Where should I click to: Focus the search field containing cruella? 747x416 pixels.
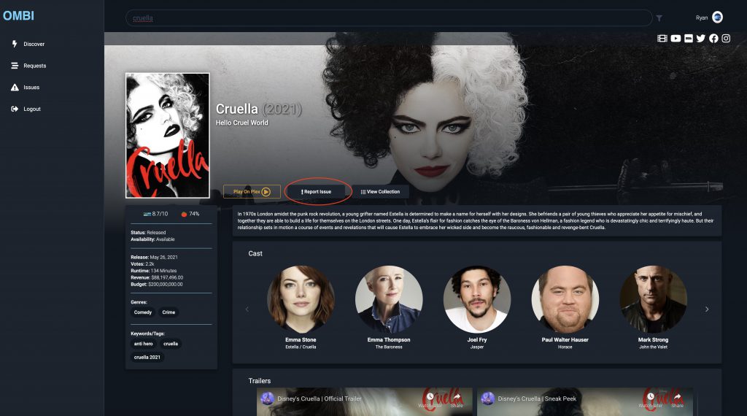tap(389, 18)
